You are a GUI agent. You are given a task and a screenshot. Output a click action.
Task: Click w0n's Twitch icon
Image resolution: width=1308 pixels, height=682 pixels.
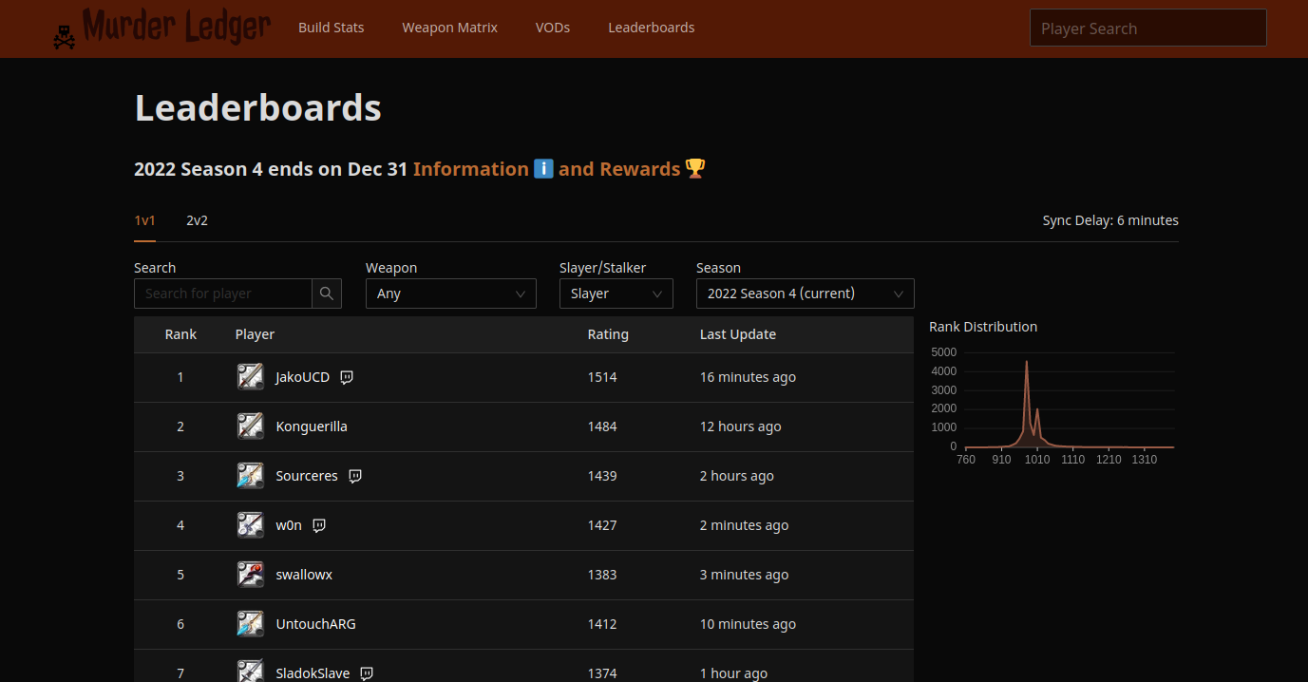pyautogui.click(x=319, y=525)
